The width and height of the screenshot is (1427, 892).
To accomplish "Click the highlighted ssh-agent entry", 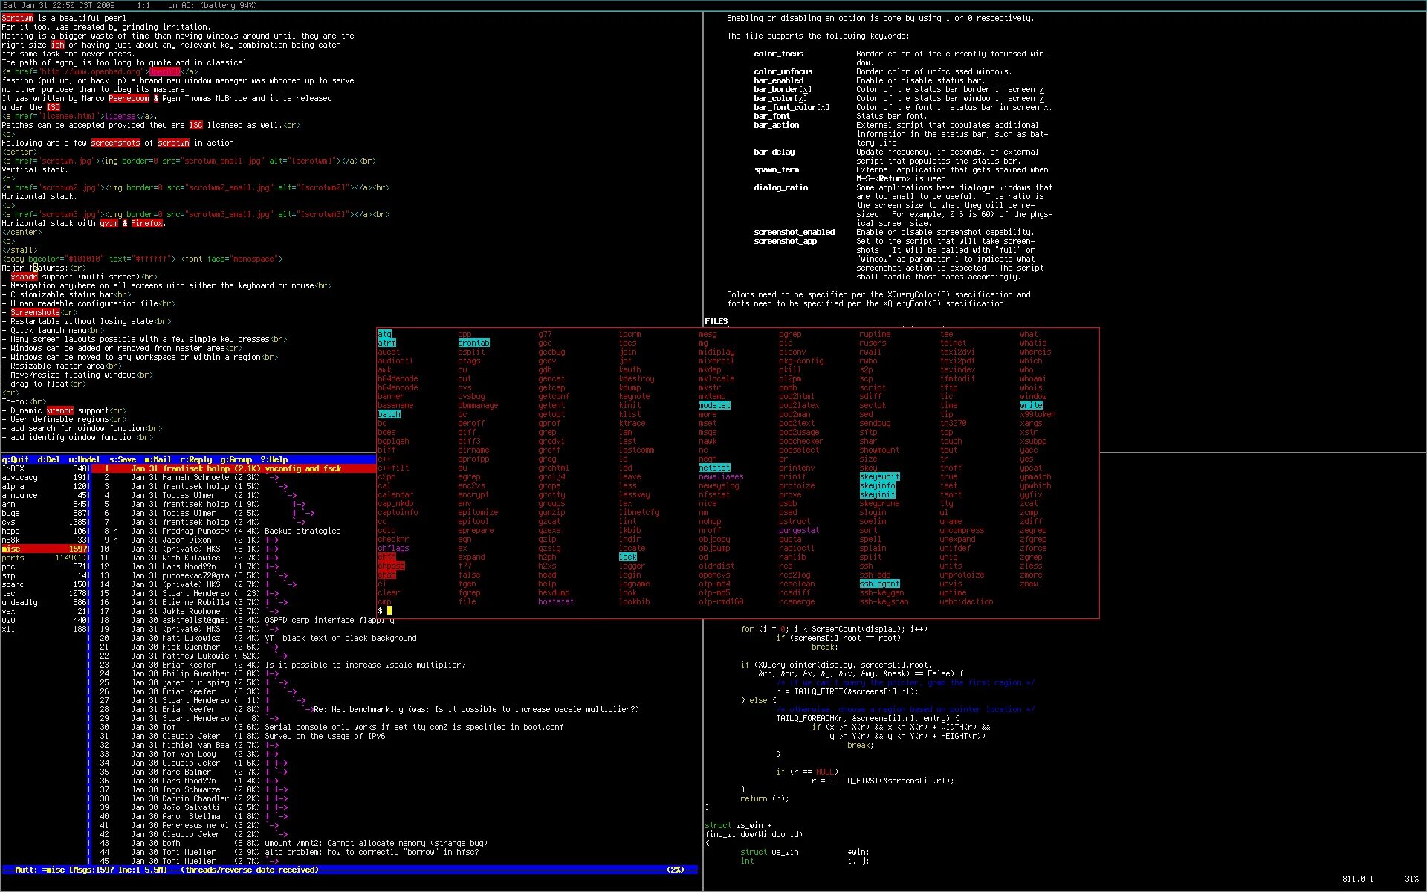I will 879,584.
